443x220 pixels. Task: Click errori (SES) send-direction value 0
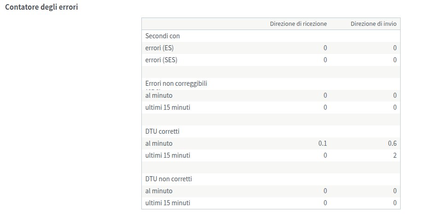pyautogui.click(x=395, y=60)
